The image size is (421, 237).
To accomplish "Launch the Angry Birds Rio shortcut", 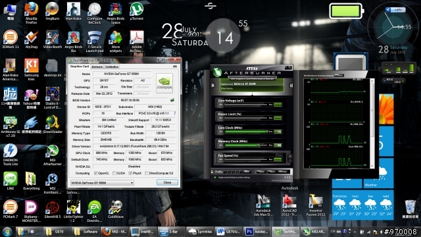I will tap(73, 41).
